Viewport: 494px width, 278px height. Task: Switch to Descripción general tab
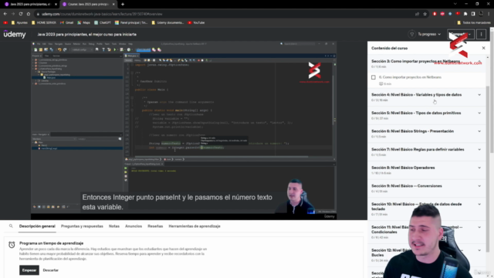(x=37, y=226)
